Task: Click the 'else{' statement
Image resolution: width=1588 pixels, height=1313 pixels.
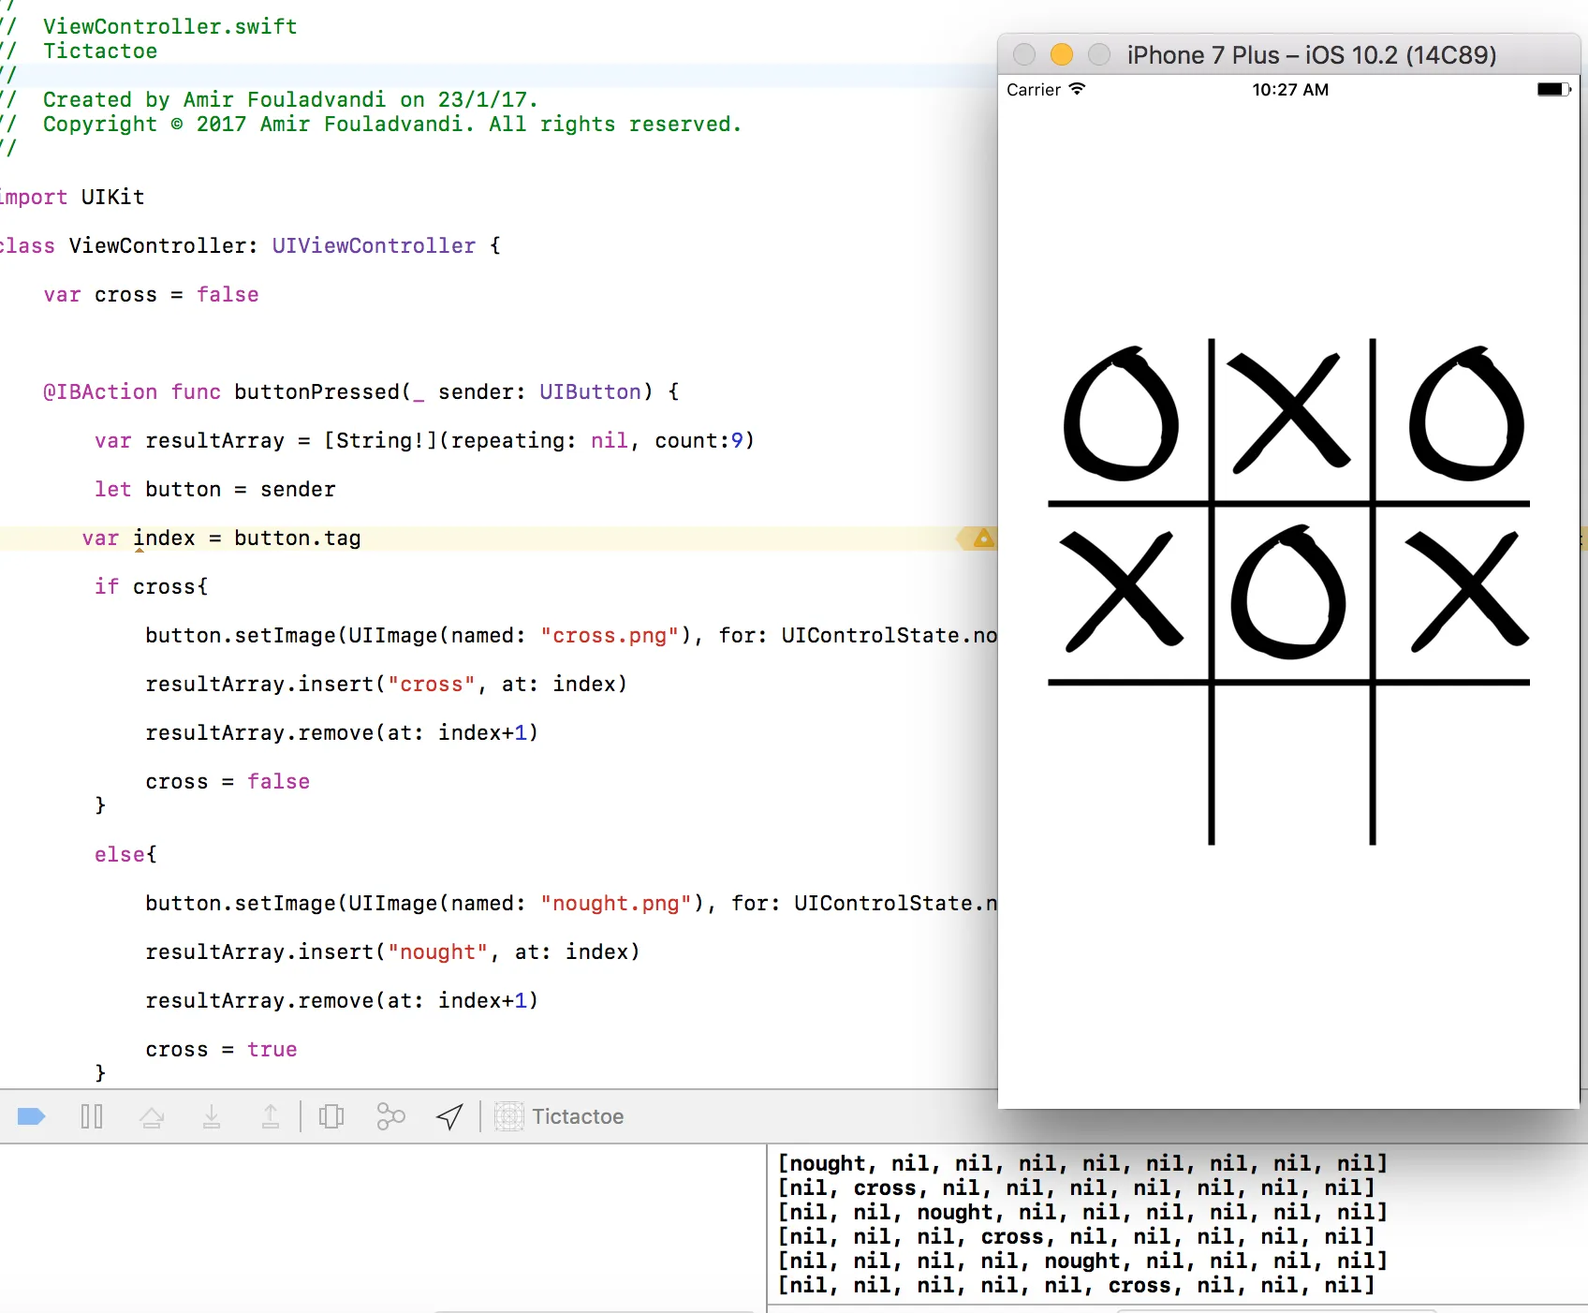Action: click(125, 854)
